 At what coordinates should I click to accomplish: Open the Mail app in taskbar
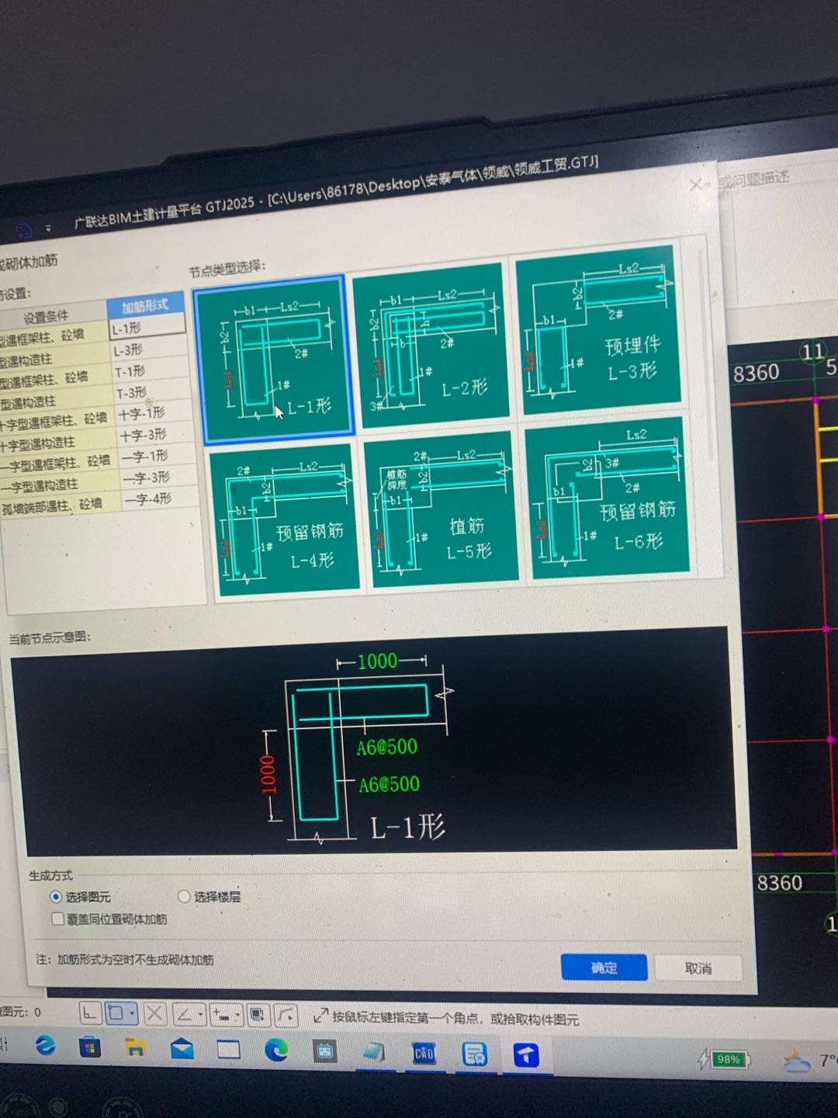[x=182, y=1050]
